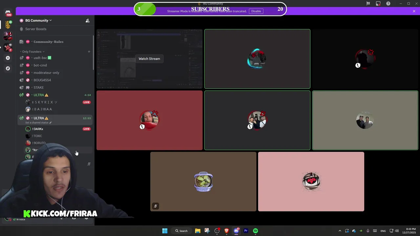This screenshot has height=236, width=420.
Task: Click Set a channel status
Action: pos(38,123)
